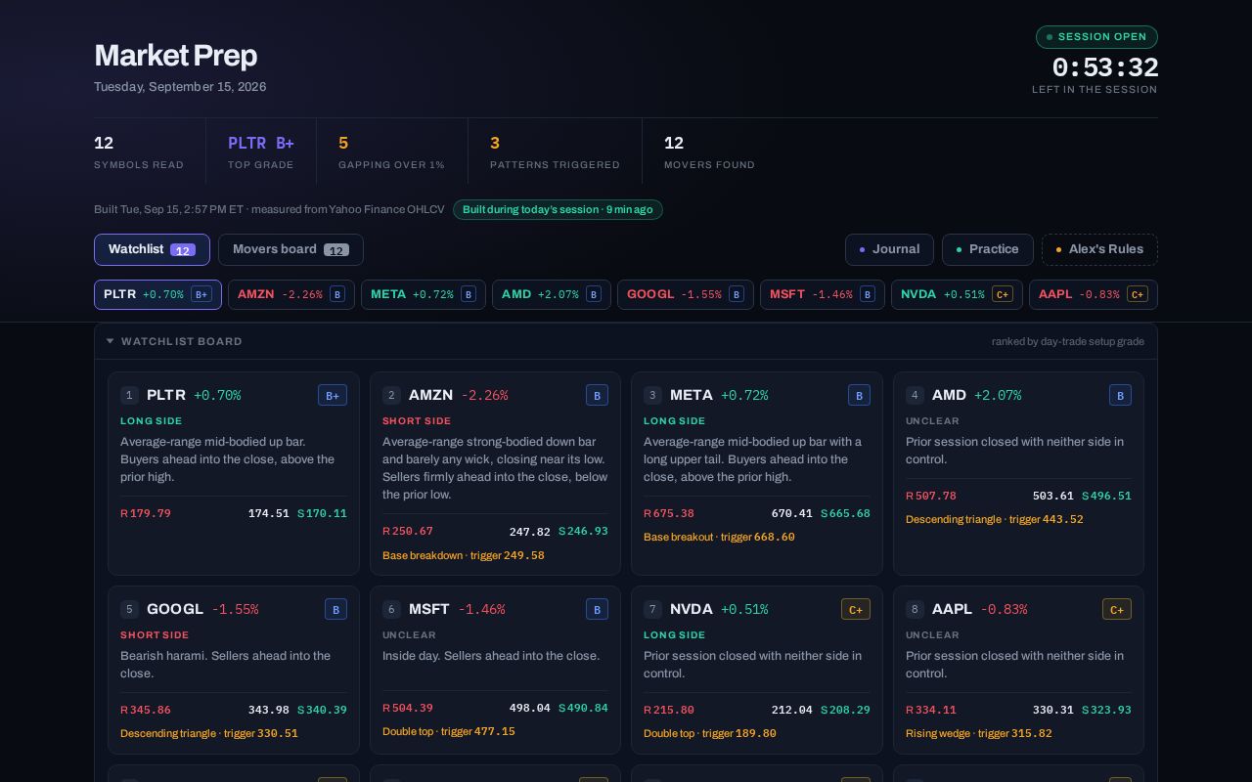The image size is (1252, 782).
Task: Click the 'Built during today's session' badge
Action: coord(558,209)
